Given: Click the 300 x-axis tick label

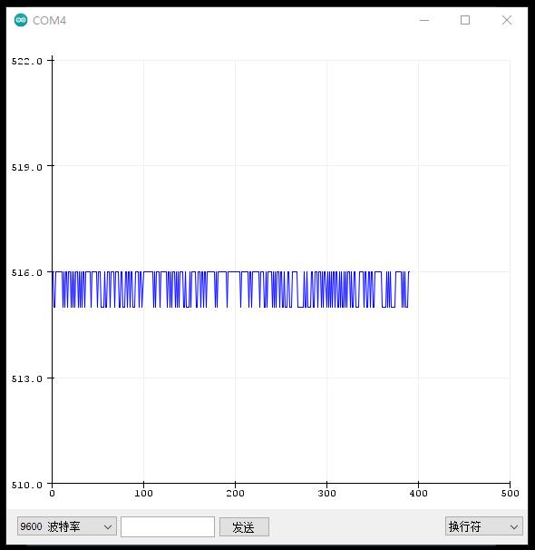Looking at the screenshot, I should click(x=326, y=494).
